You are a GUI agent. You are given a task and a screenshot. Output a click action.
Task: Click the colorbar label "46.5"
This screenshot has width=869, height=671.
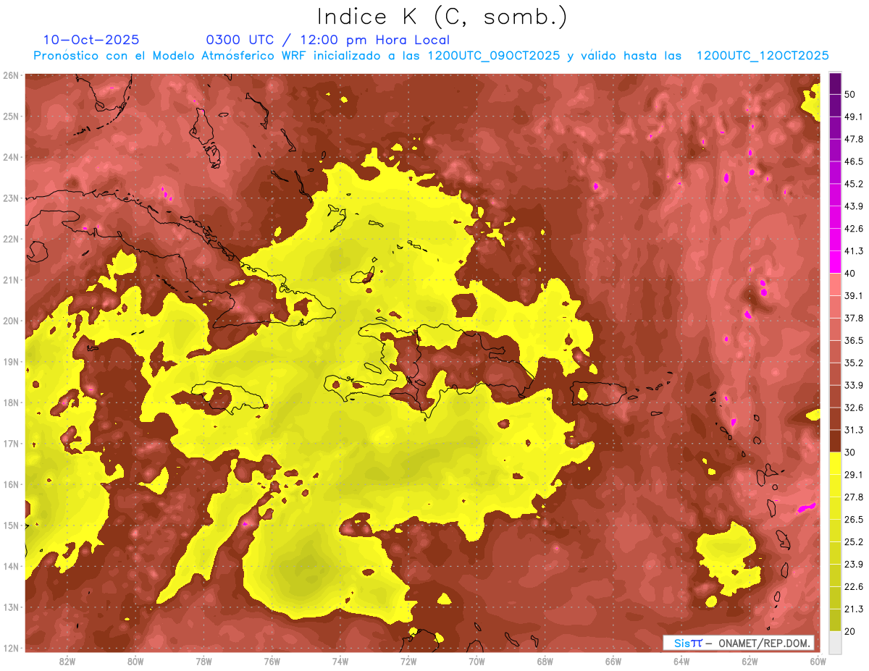tap(853, 161)
